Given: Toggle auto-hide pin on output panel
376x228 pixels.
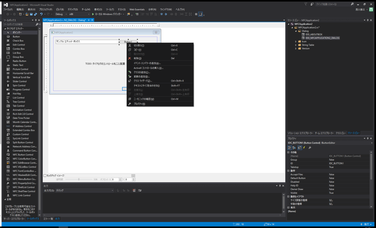Looking at the screenshot, I should 280,186.
